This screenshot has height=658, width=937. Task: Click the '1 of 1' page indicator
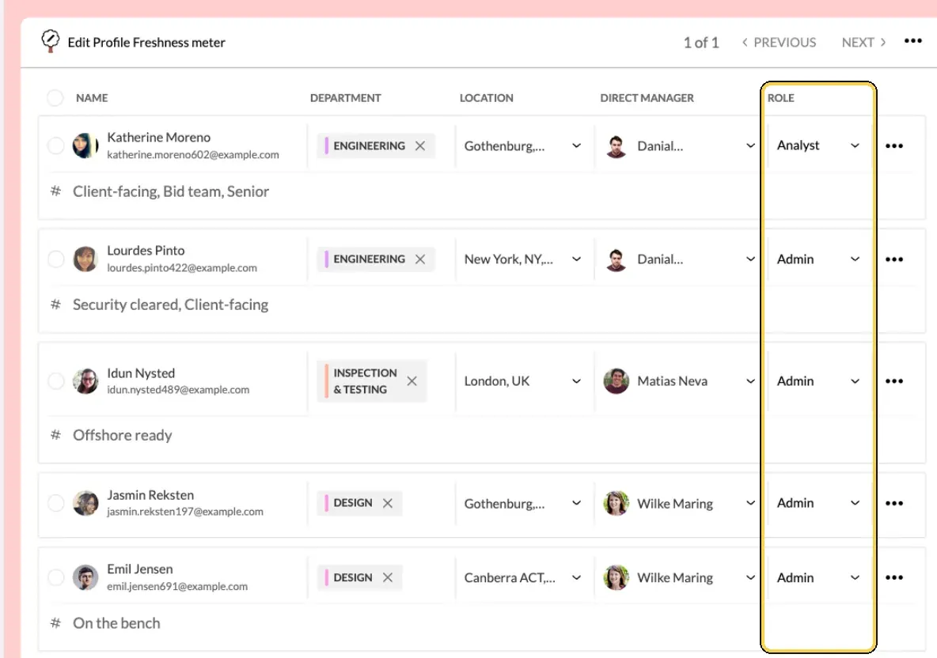click(x=701, y=43)
